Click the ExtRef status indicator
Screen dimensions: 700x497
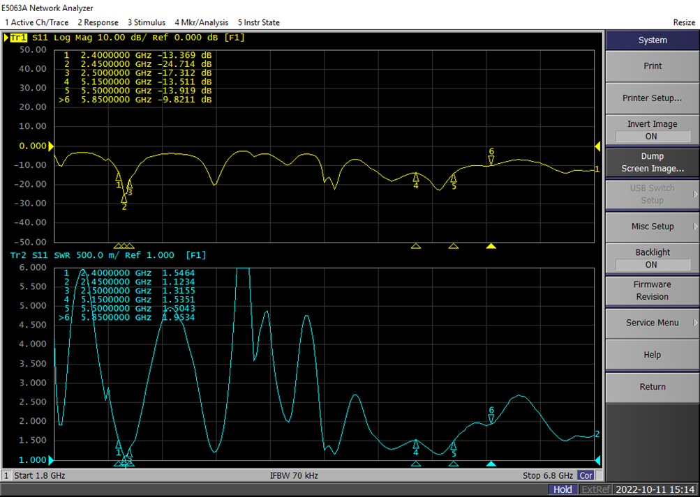[595, 489]
